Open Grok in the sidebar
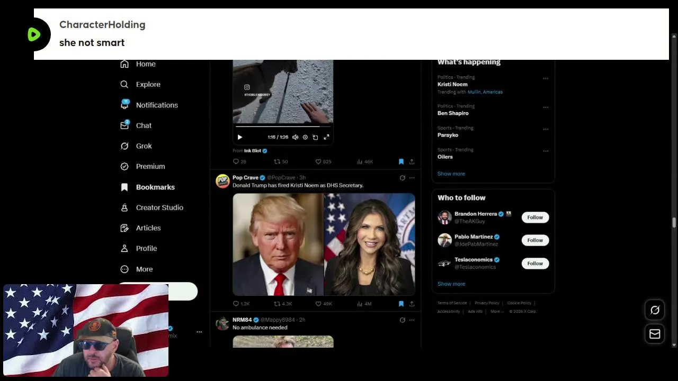This screenshot has width=678, height=381. tap(136, 146)
